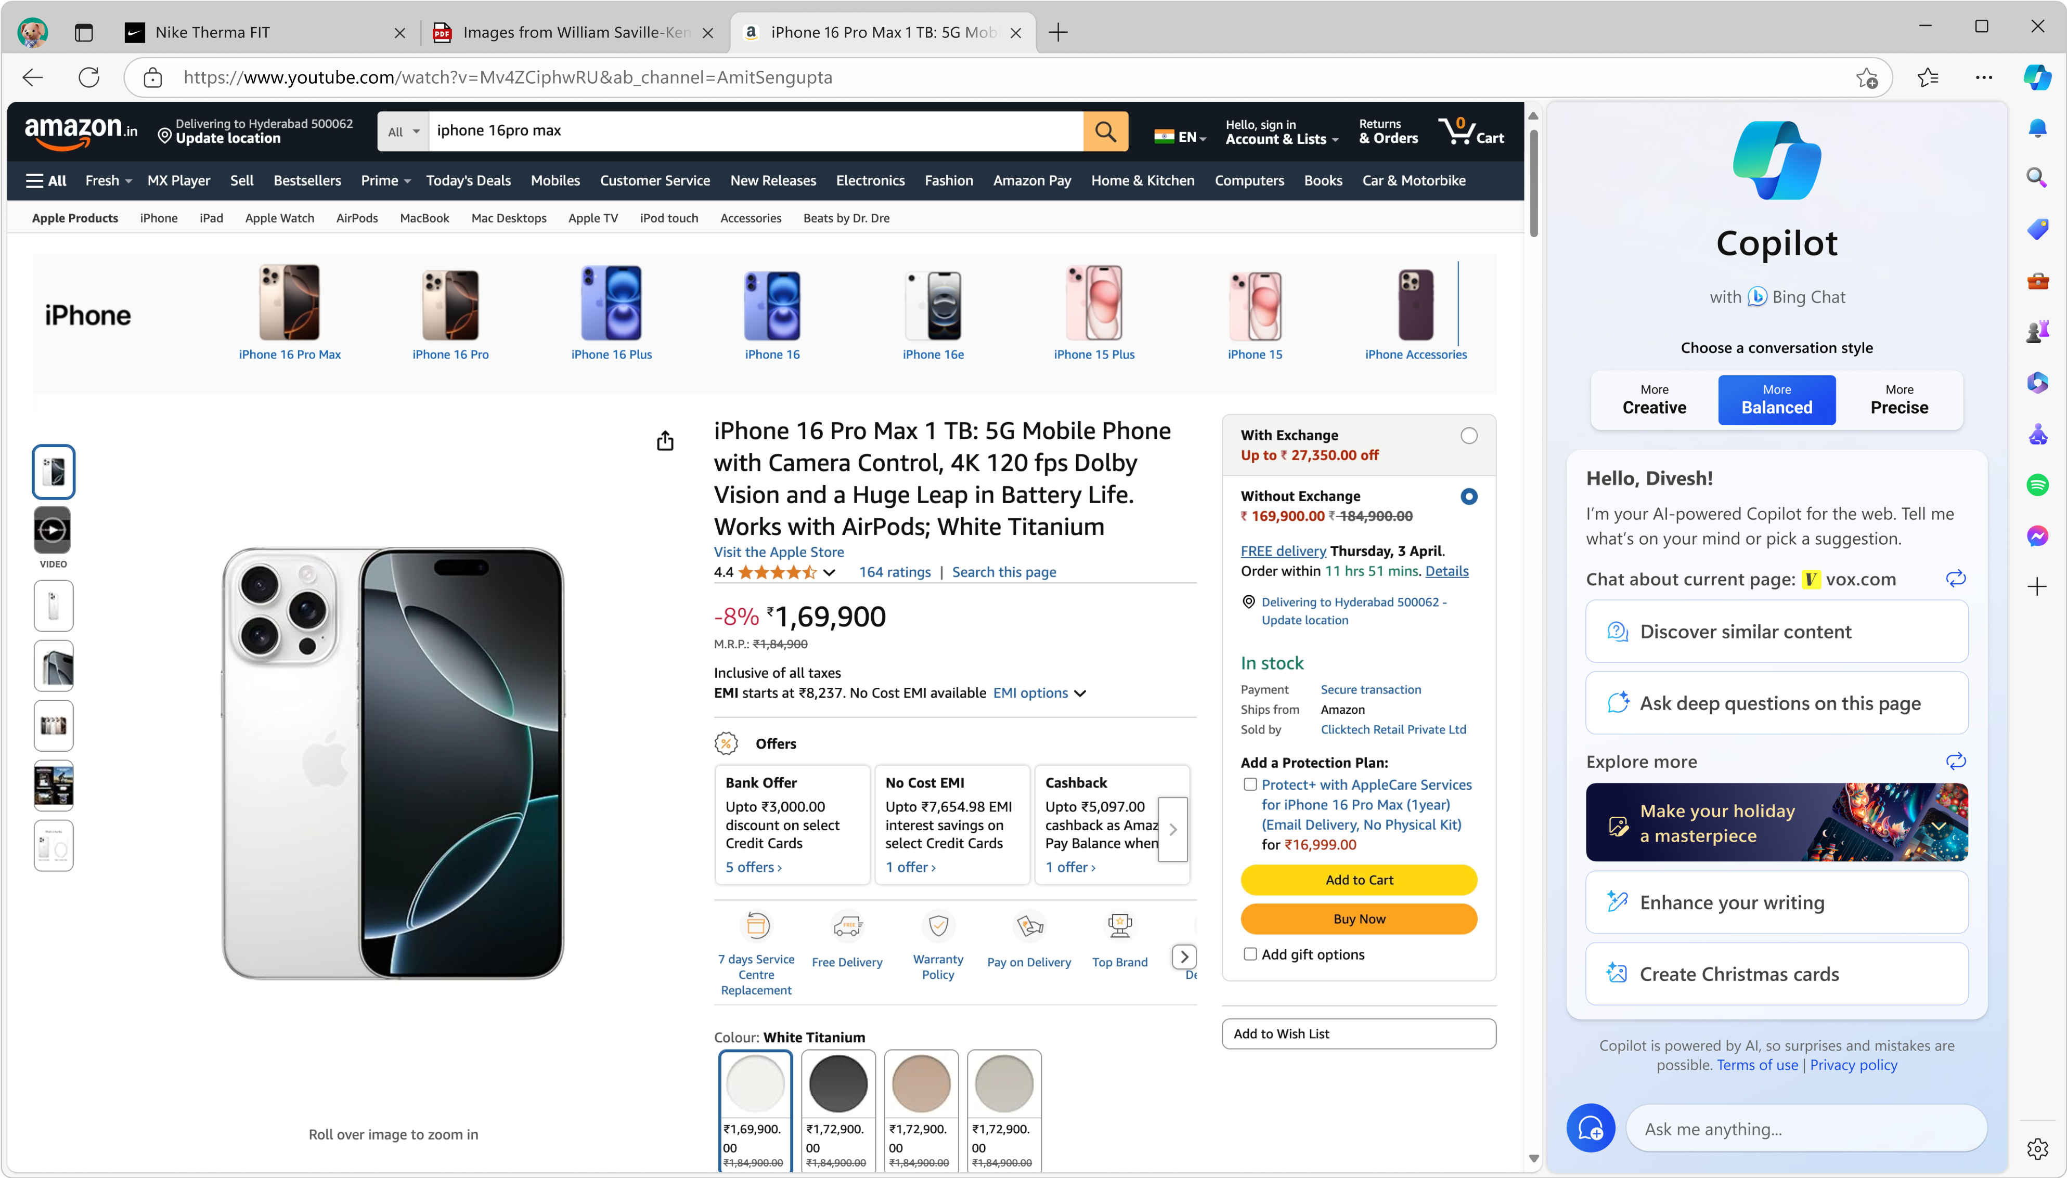Select the With Exchange radio option

click(1468, 436)
